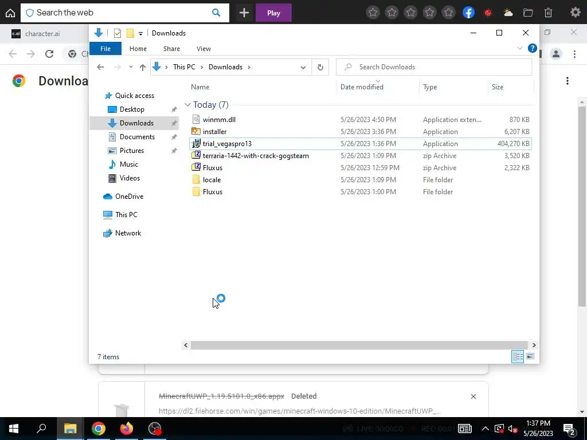Click the red bug icon in browser top bar

coord(488,13)
